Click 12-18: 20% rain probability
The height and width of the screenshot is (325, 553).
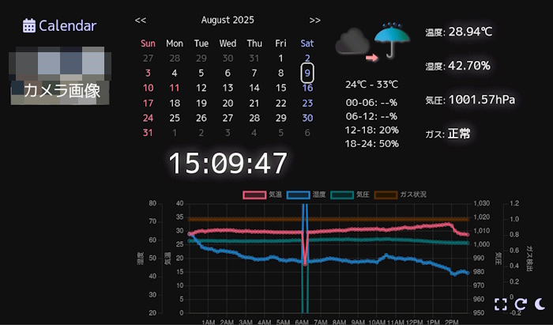[x=372, y=130]
